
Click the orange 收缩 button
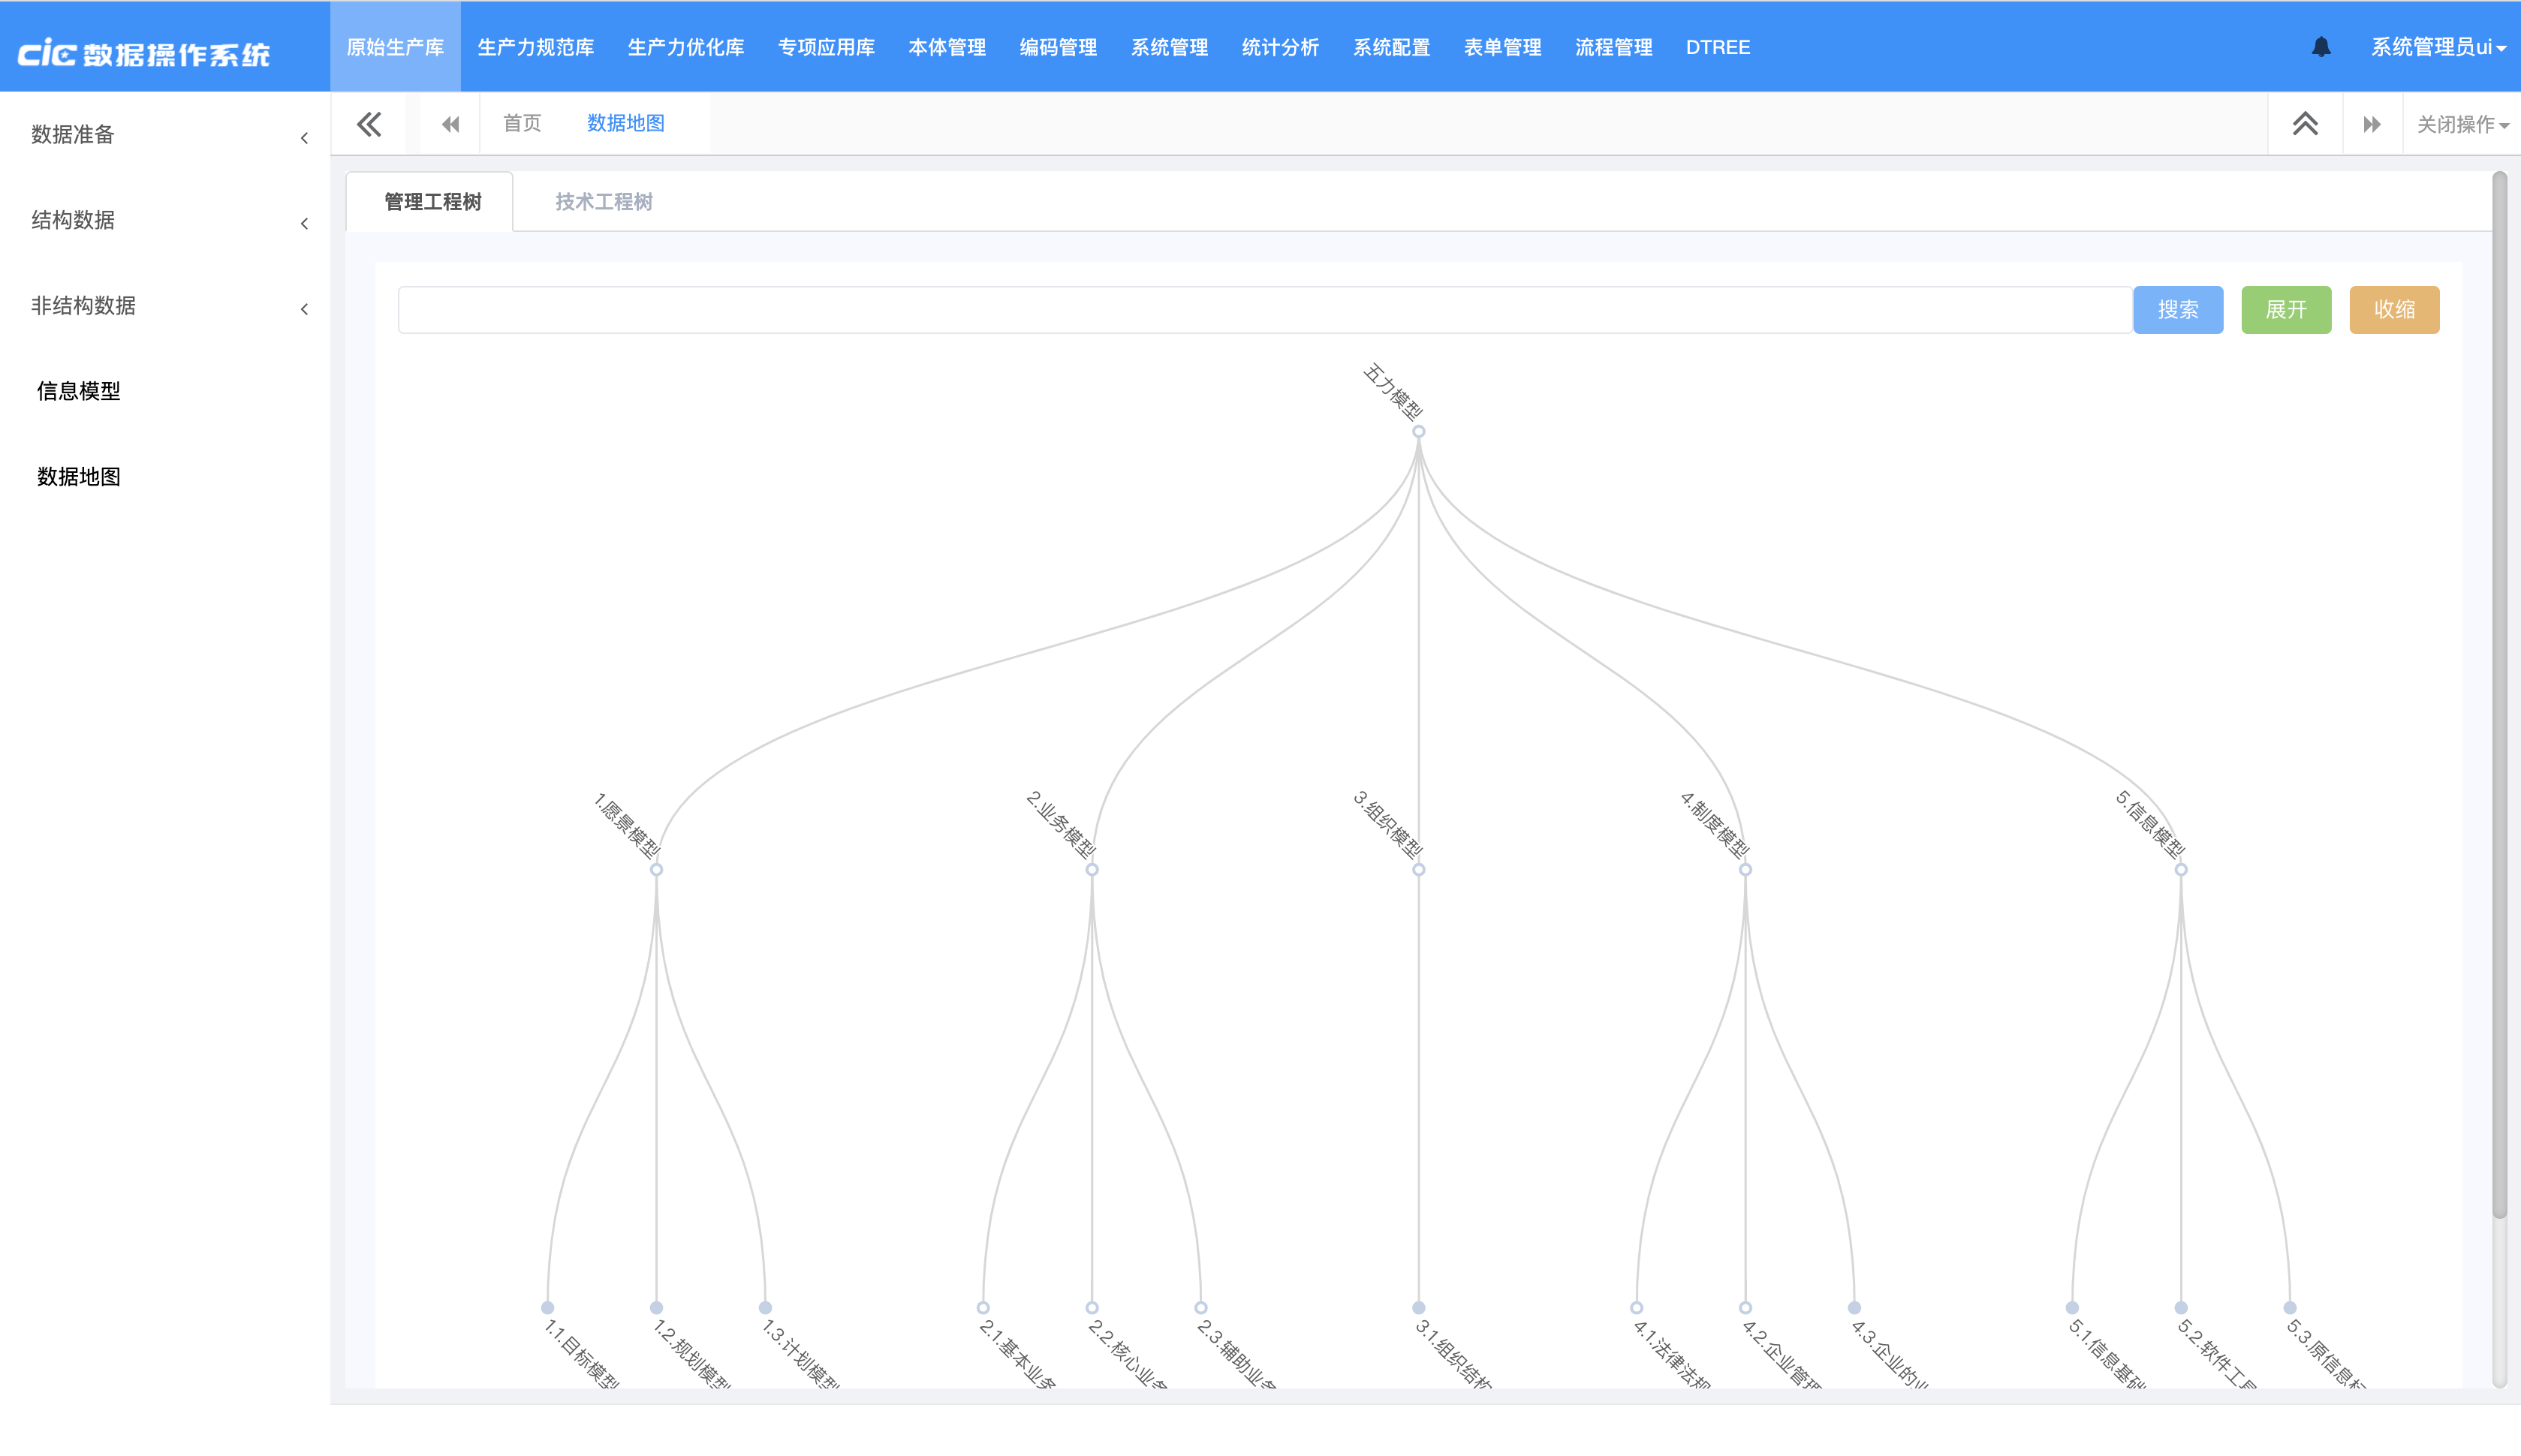[2394, 310]
